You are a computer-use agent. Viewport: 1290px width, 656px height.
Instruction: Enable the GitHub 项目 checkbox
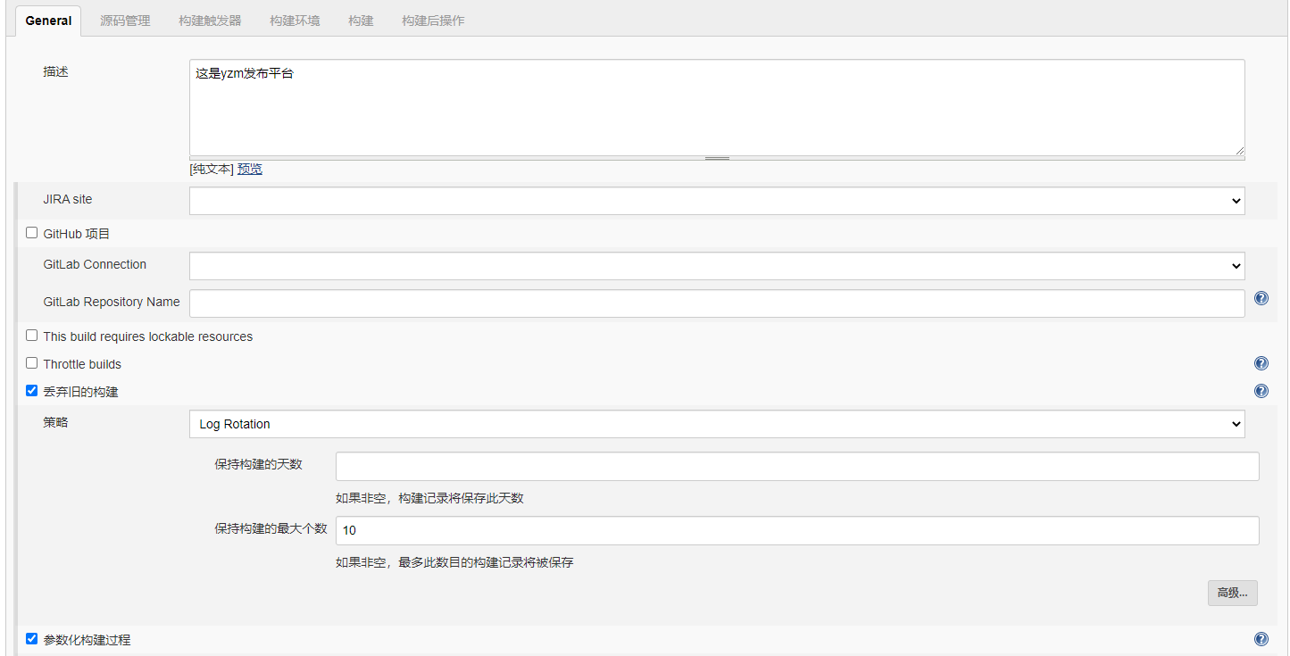pos(32,233)
